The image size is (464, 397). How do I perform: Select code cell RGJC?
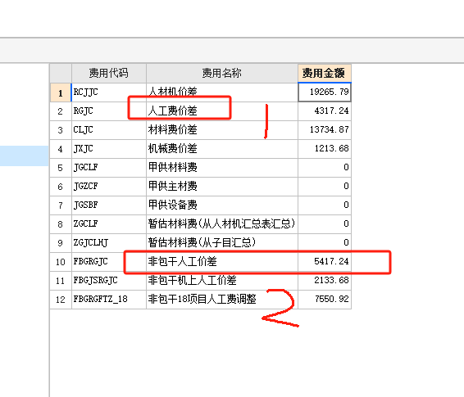[x=108, y=111]
